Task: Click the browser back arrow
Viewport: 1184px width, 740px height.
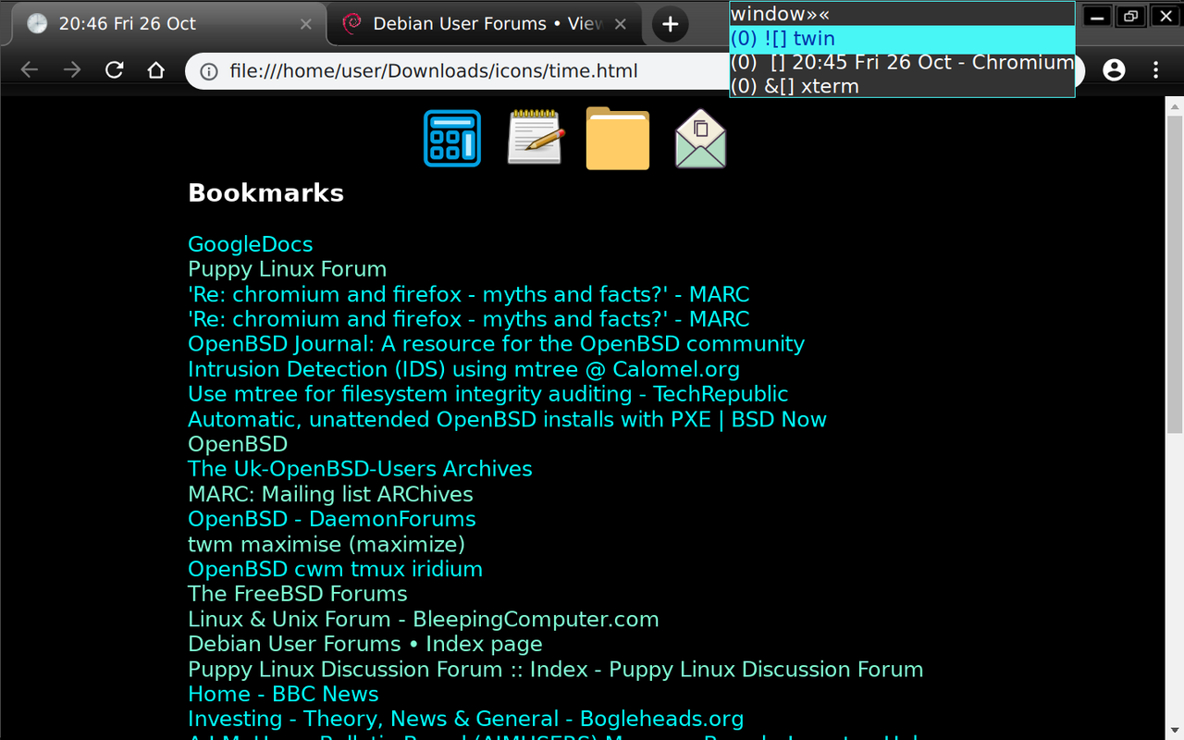Action: (x=30, y=70)
